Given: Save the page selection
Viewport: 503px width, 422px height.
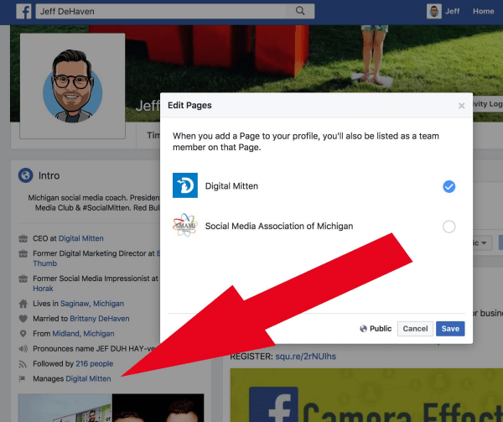Looking at the screenshot, I should click(x=450, y=329).
